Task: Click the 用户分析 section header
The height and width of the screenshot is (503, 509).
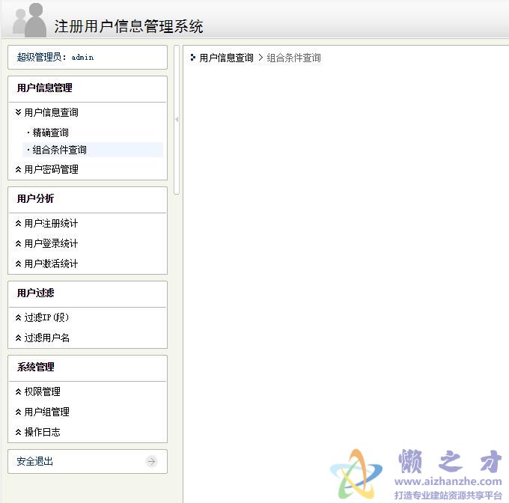Action: 36,198
